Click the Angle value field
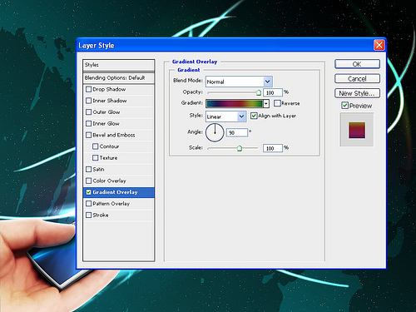 237,132
